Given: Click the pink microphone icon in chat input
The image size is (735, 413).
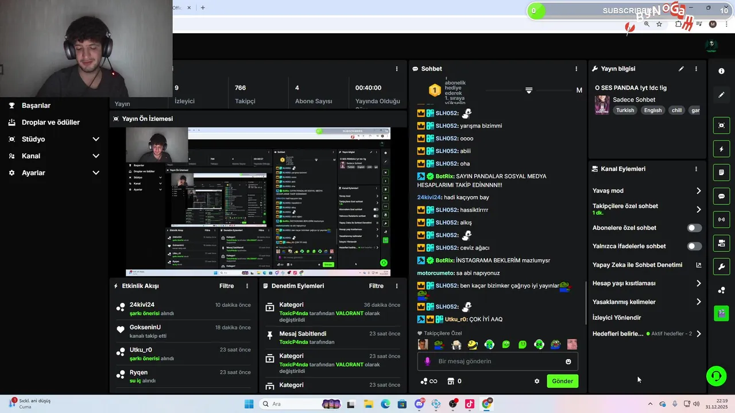Looking at the screenshot, I should coord(427,361).
